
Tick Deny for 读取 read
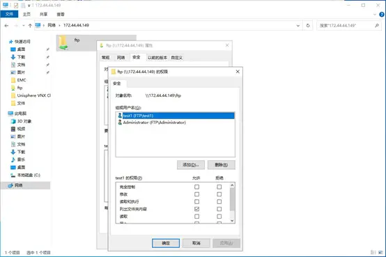pyautogui.click(x=219, y=217)
